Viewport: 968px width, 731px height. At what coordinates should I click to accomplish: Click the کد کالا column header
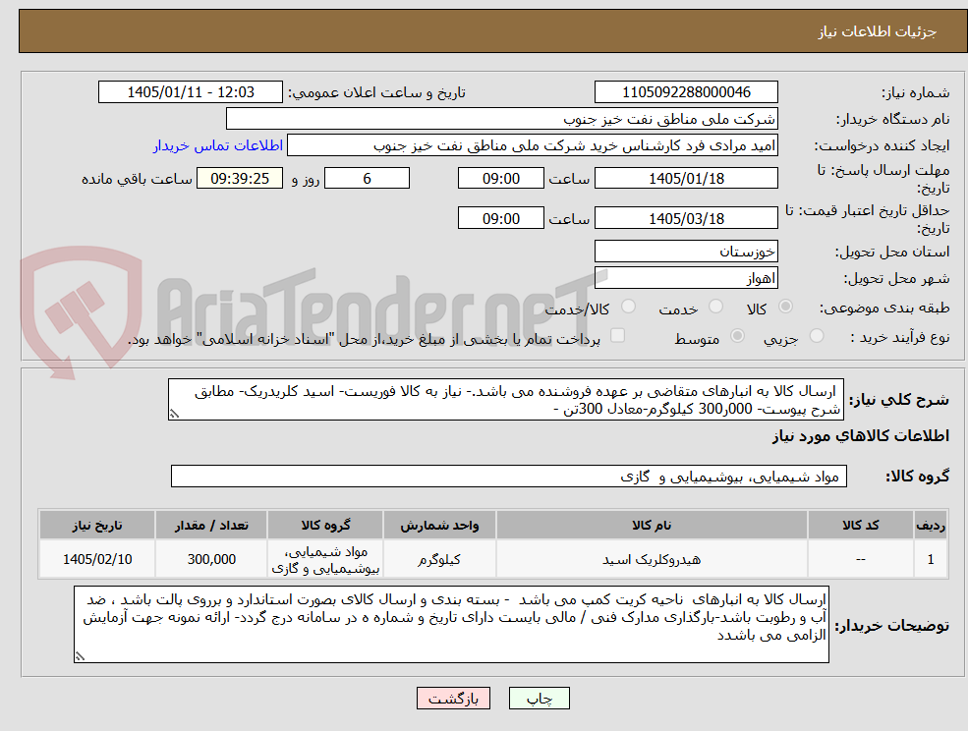coord(861,525)
